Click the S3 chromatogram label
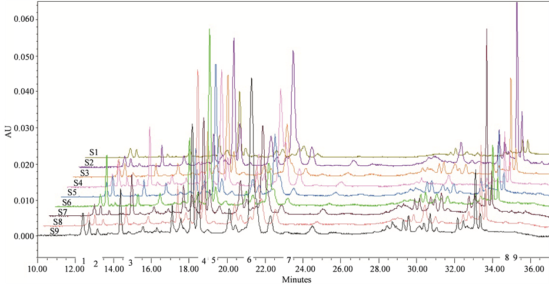The image size is (549, 284). [x=84, y=173]
